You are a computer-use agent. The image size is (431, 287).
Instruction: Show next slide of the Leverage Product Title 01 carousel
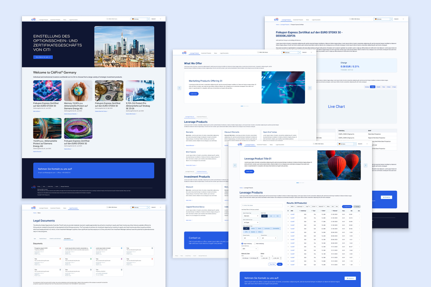pos(366,165)
